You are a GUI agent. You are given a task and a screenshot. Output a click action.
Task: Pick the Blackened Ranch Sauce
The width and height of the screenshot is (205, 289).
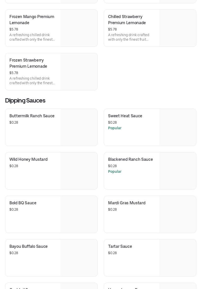point(130,160)
